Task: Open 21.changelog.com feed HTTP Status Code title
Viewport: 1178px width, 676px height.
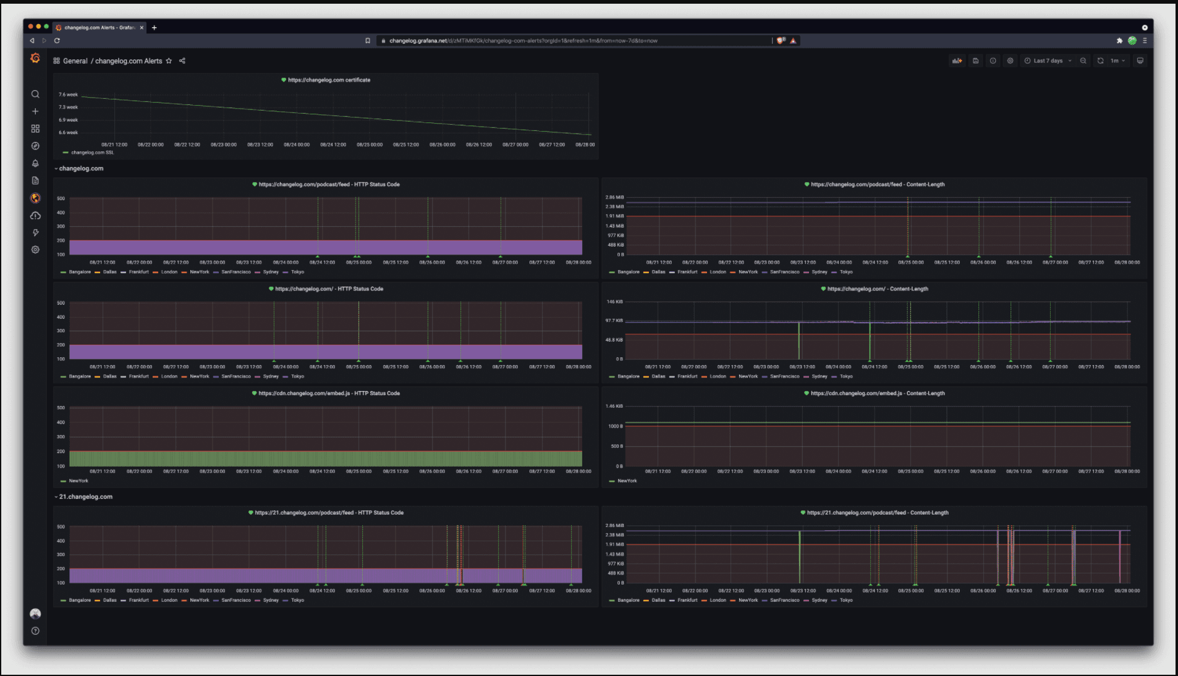Action: tap(329, 512)
